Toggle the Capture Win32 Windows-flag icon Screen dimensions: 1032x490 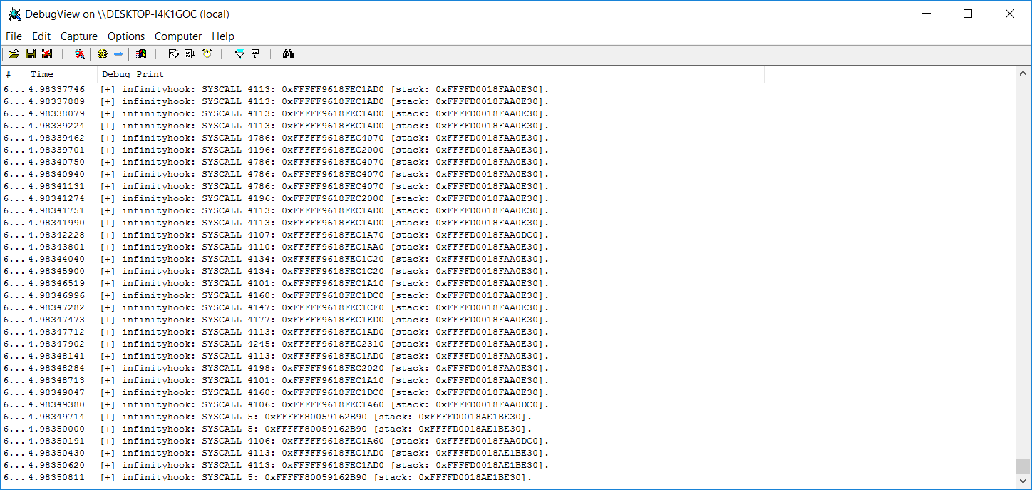[x=140, y=53]
